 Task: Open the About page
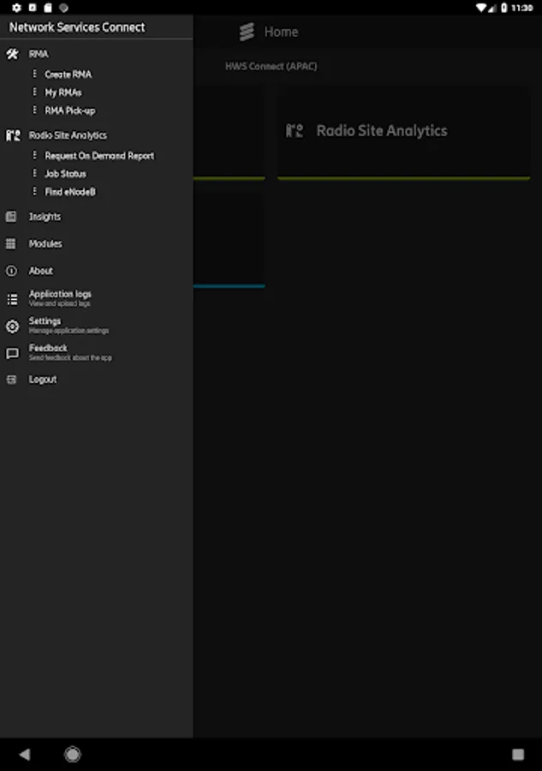click(x=41, y=271)
